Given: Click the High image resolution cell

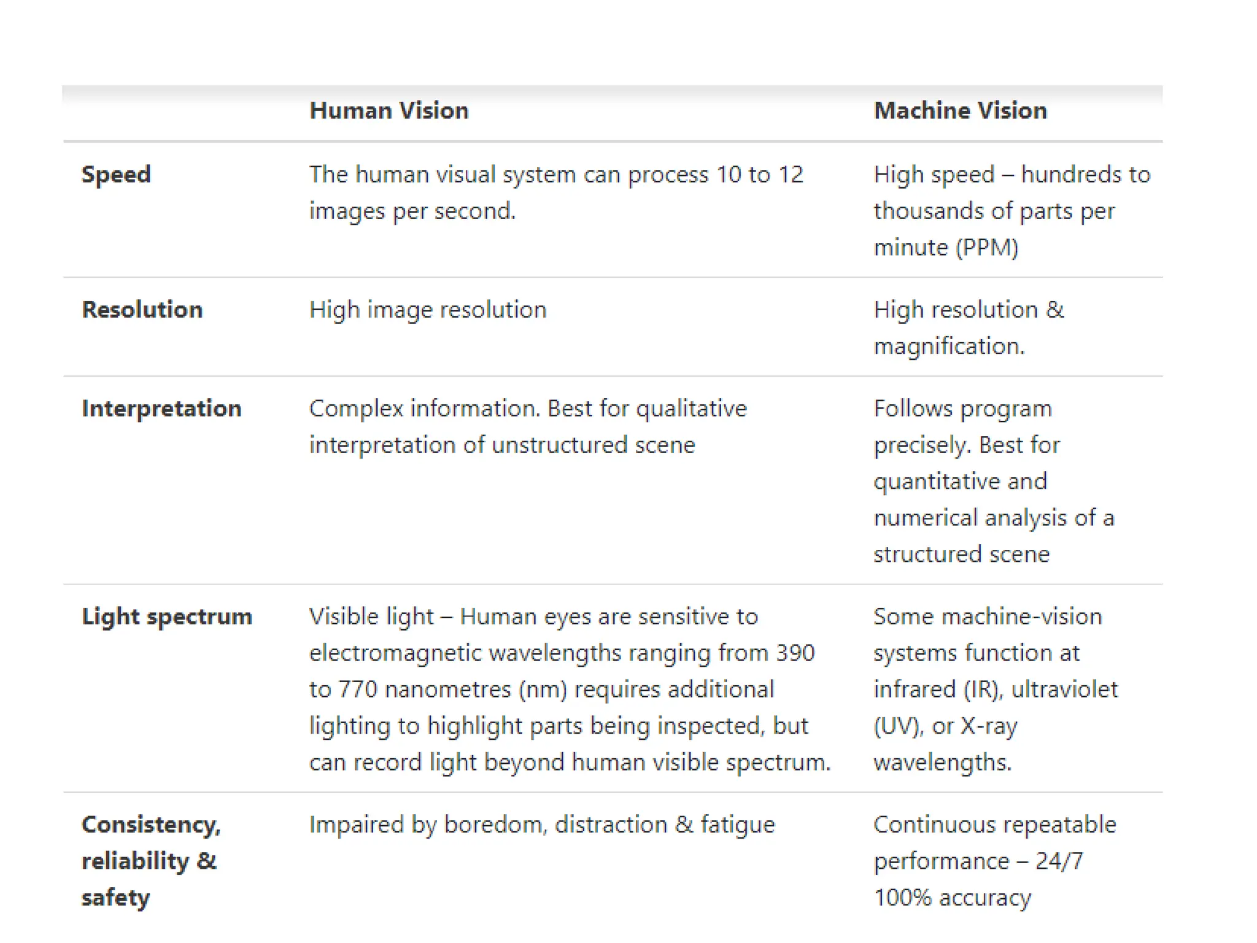Looking at the screenshot, I should point(428,310).
